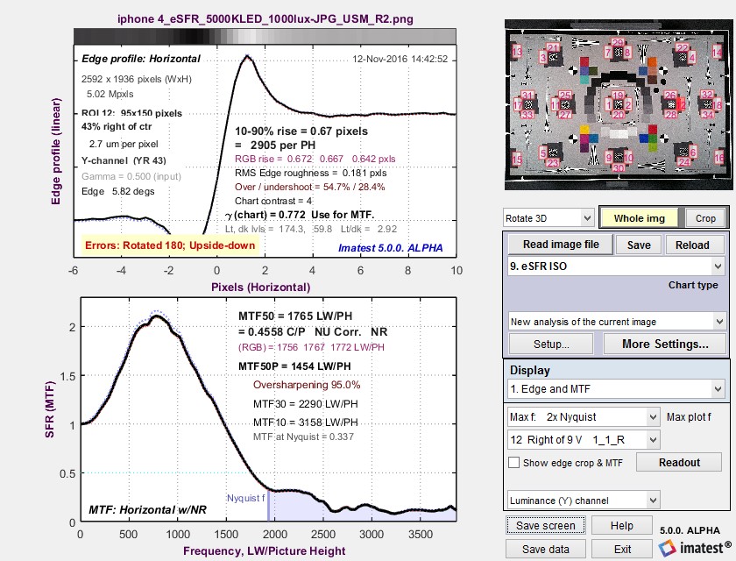Image resolution: width=736 pixels, height=561 pixels.
Task: Click the MTF: Horizontal w/NR label
Action: click(148, 510)
